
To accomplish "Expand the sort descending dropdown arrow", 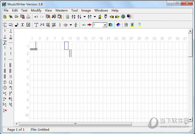I will pyautogui.click(x=84, y=17).
